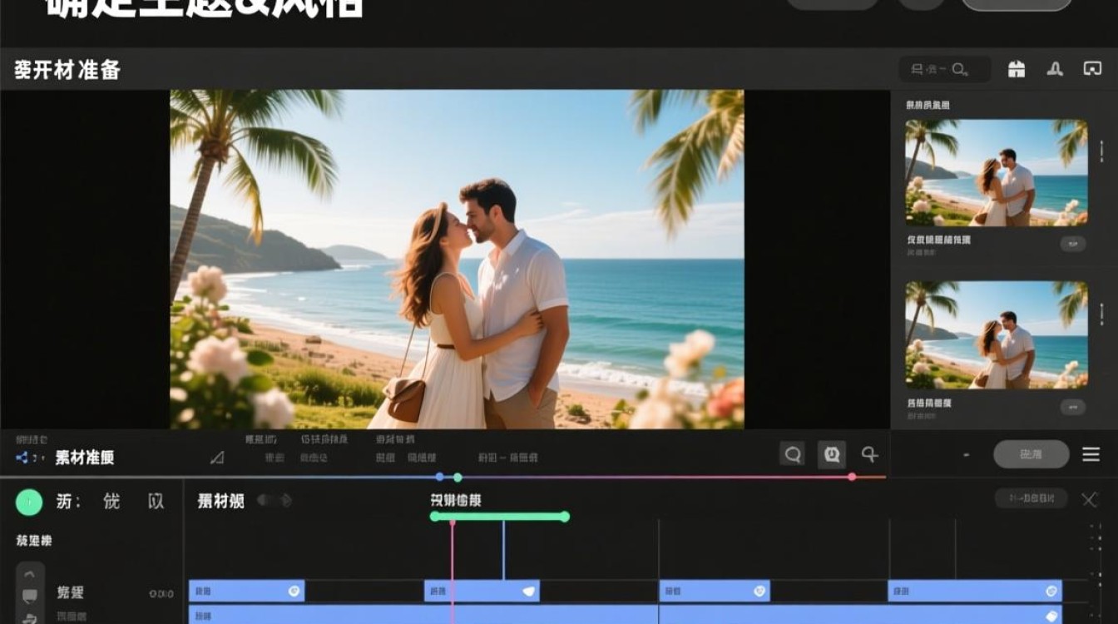This screenshot has width=1118, height=624.
Task: Click the green handle on the progress bar
Action: tap(458, 477)
